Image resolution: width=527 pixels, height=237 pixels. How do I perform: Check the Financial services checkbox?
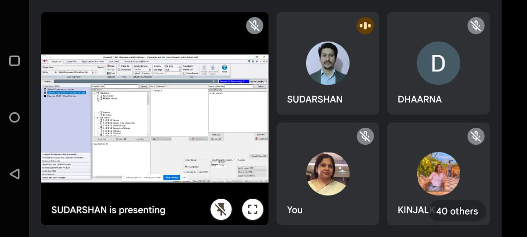[101, 98]
